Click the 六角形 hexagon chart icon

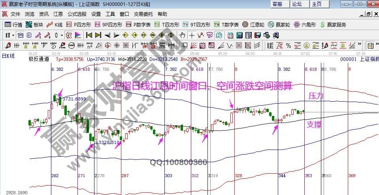tap(305, 25)
